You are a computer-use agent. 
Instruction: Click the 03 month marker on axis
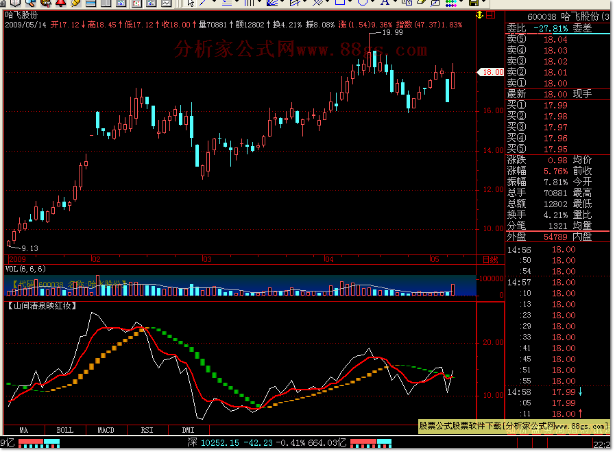coord(207,259)
